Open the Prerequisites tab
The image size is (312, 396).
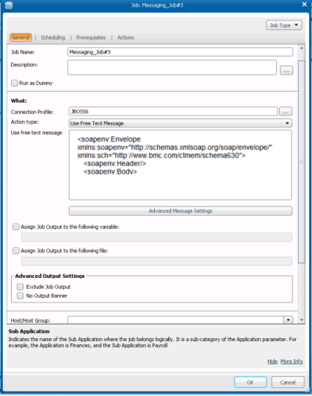(91, 37)
